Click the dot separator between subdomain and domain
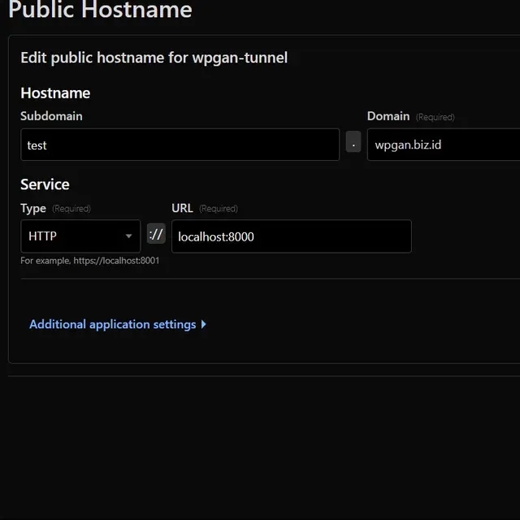The width and height of the screenshot is (520, 520). (x=353, y=142)
